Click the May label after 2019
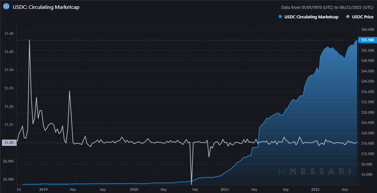Viewport: 377px width, 193px height. 73,189
